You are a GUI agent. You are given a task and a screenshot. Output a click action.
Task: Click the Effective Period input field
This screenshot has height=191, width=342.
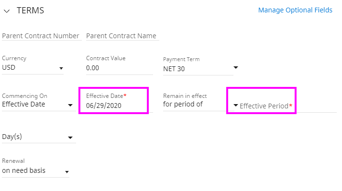[288, 106]
